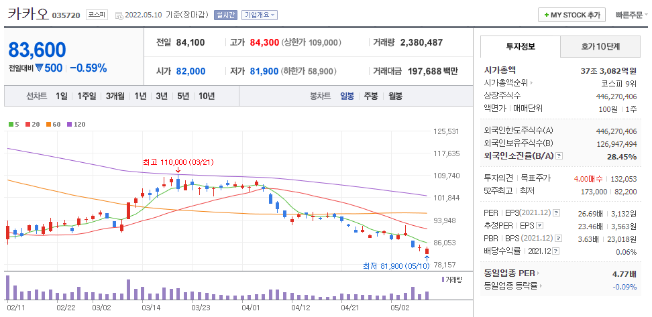Click the calendar icon next to 2022.05.10
This screenshot has width=652, height=317.
coord(119,16)
